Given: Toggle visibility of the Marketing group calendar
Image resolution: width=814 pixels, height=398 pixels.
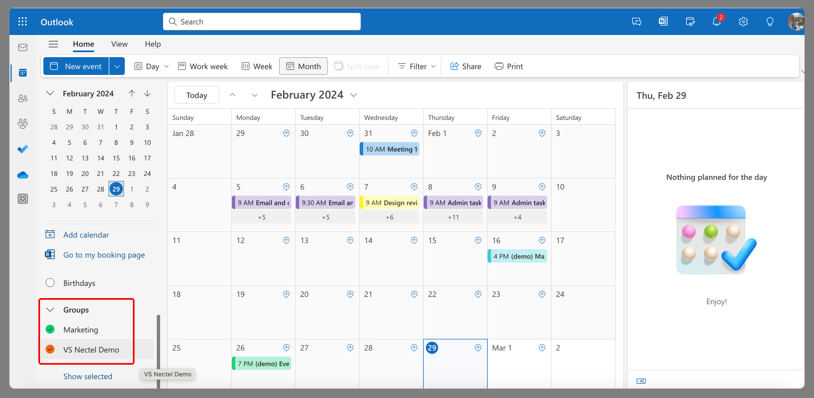Looking at the screenshot, I should 49,329.
